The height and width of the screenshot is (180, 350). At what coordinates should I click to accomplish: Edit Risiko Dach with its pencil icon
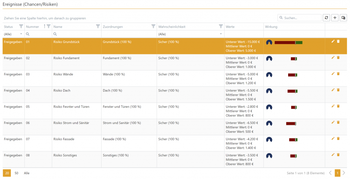click(x=333, y=90)
